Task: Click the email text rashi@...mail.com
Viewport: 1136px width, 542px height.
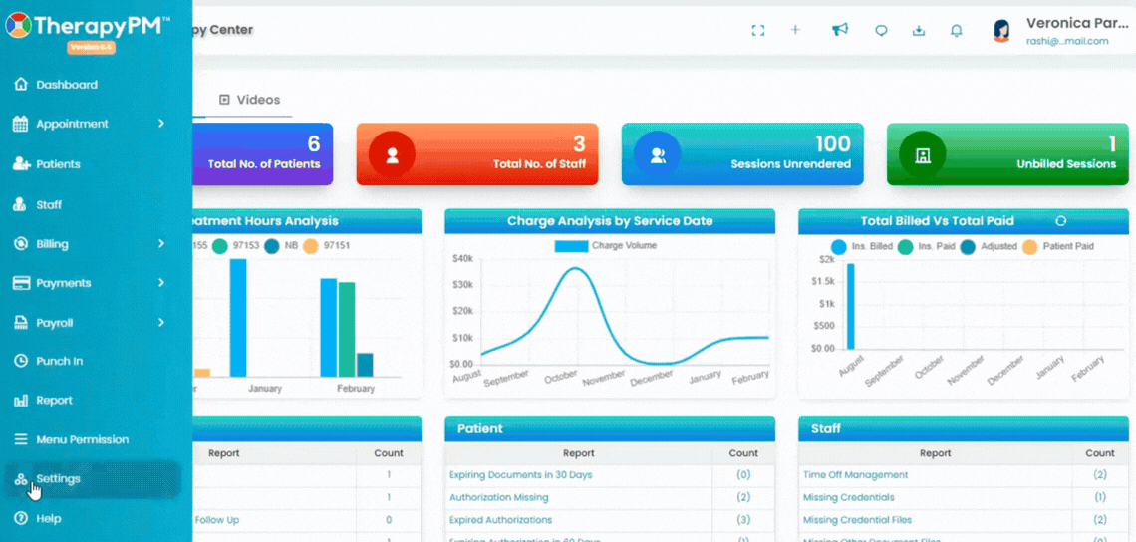Action: 1067,41
